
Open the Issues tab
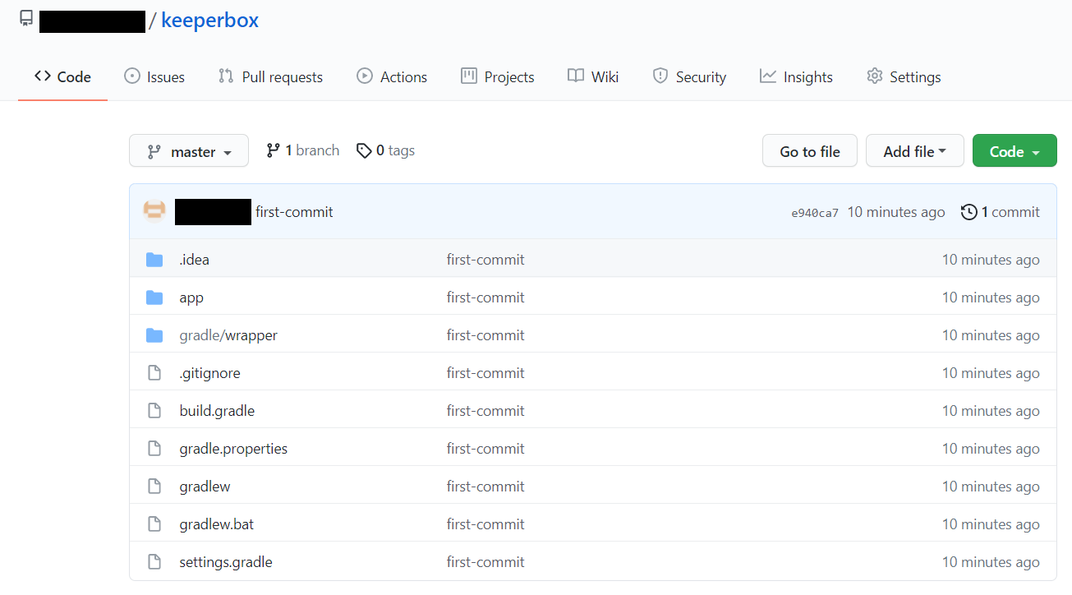click(x=154, y=76)
